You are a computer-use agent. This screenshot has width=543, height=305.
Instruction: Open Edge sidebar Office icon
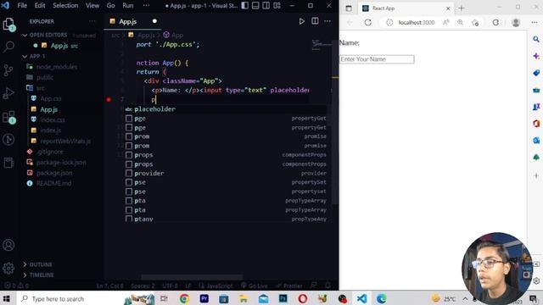tap(536, 124)
